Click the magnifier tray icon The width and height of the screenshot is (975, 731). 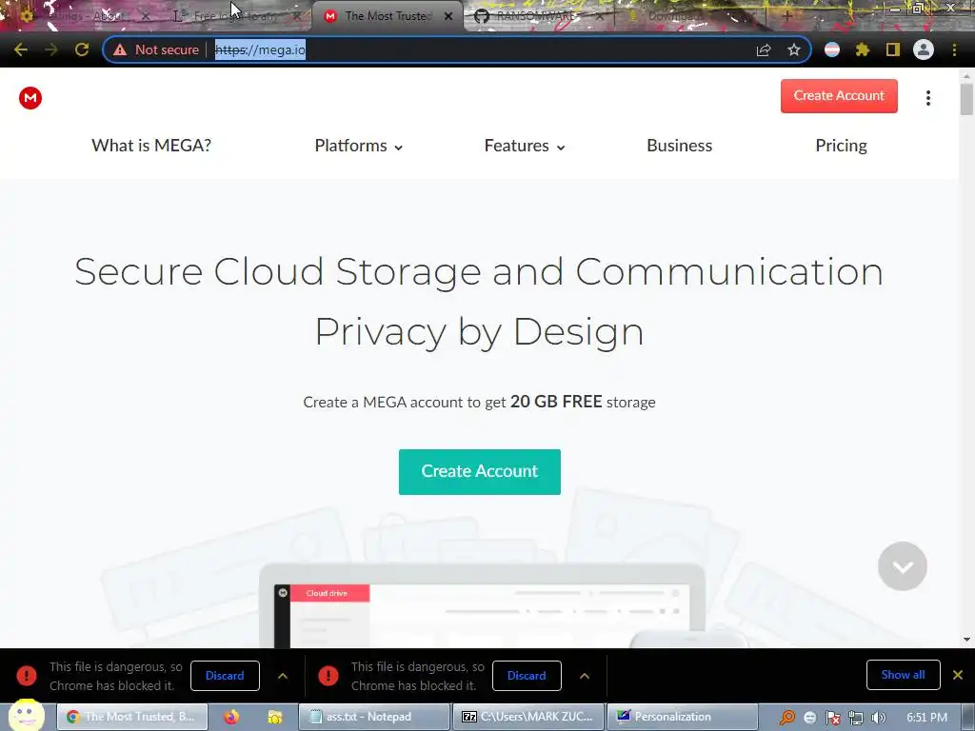point(787,718)
